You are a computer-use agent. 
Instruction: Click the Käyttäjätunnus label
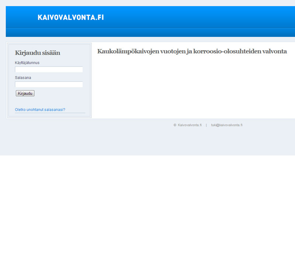click(x=27, y=63)
